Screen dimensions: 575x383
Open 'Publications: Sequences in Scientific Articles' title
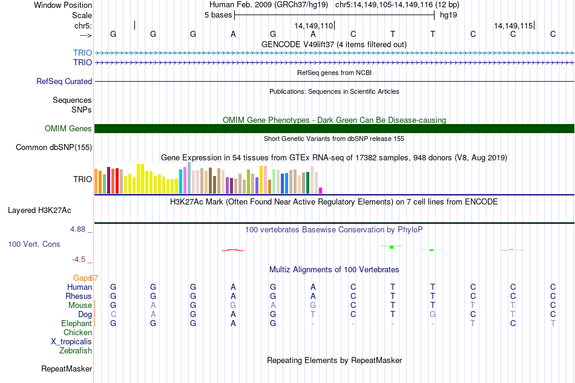[334, 91]
